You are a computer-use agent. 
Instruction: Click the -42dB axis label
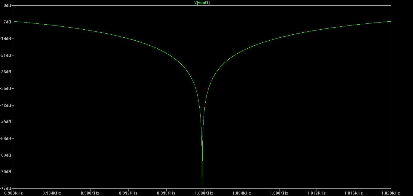pos(6,105)
